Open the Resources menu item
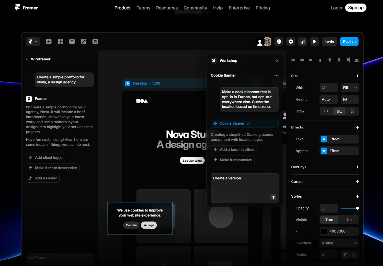Viewport: 383px width, 266px height. click(x=167, y=8)
